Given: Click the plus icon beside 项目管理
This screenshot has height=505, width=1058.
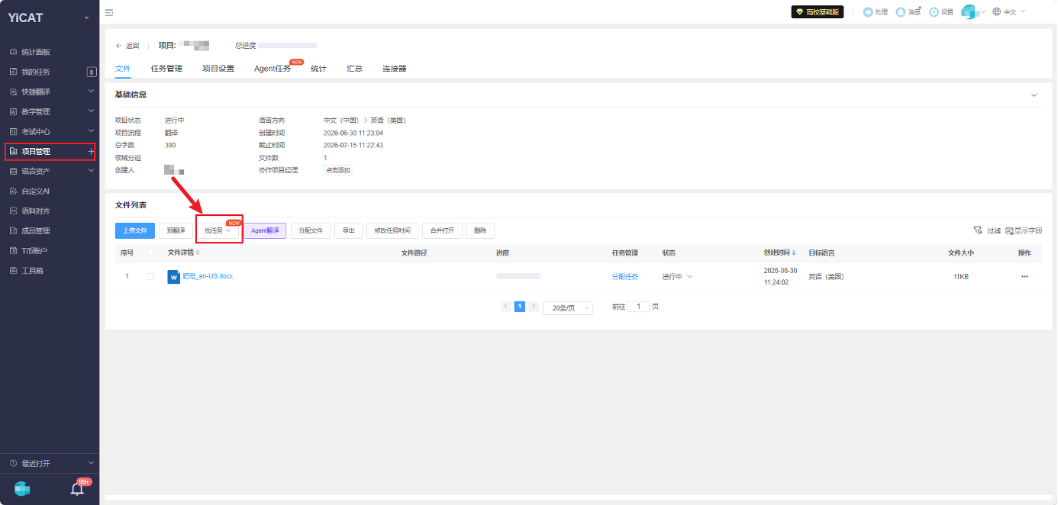Looking at the screenshot, I should coord(91,152).
